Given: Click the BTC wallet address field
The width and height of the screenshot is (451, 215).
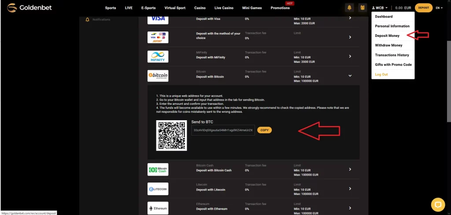Looking at the screenshot, I should (223, 130).
